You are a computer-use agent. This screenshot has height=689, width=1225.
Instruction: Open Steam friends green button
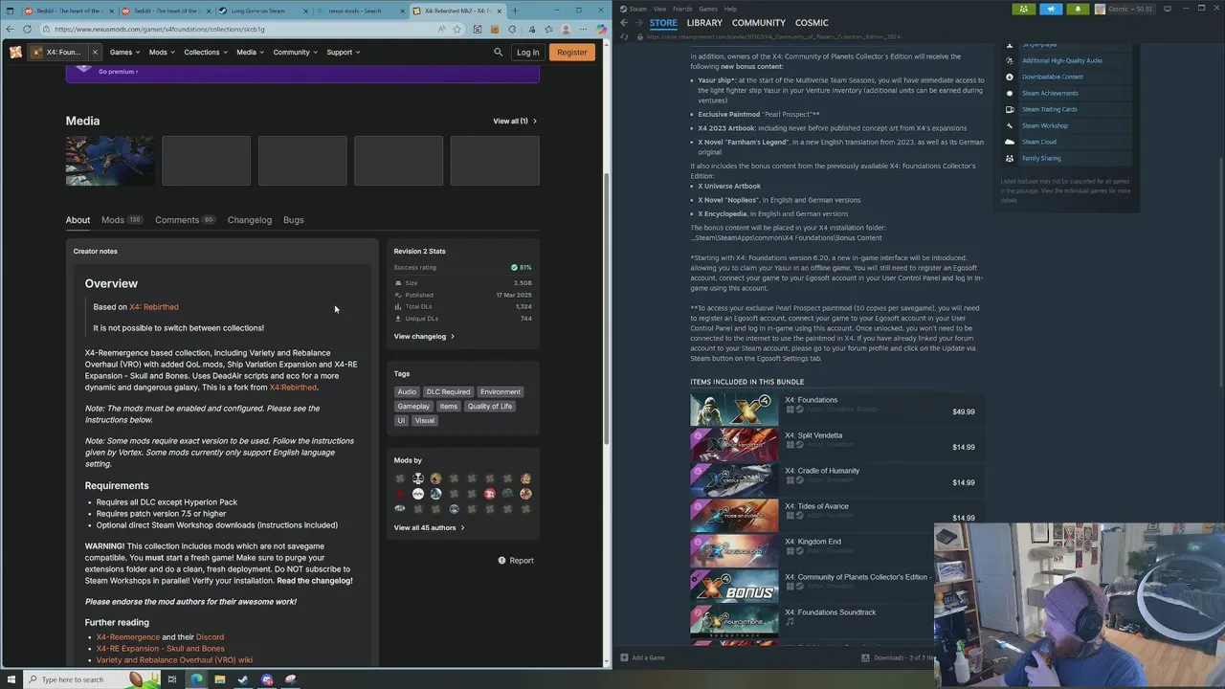coord(1024,9)
